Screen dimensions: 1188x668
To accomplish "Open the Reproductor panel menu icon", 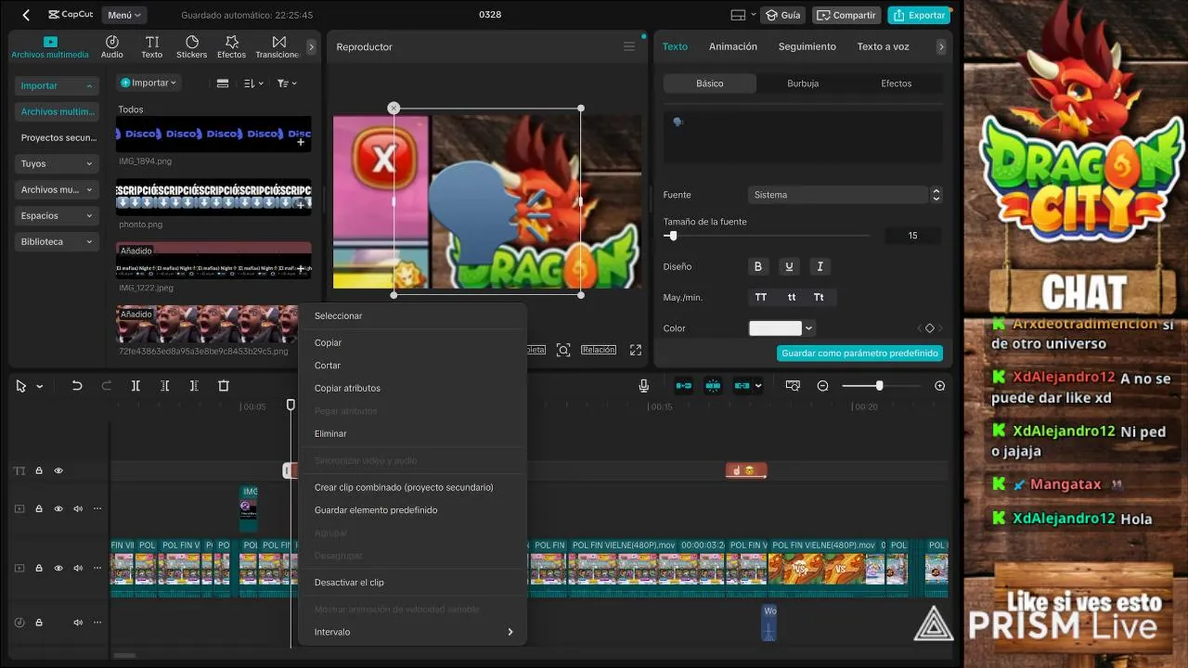I will pyautogui.click(x=629, y=47).
